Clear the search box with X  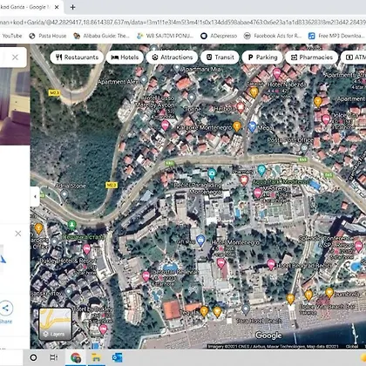coord(15,58)
